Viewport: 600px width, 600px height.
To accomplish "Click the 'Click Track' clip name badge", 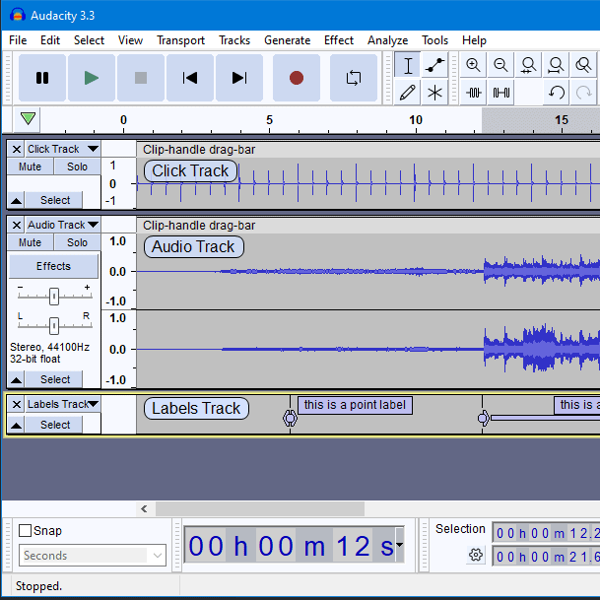I will coord(190,170).
